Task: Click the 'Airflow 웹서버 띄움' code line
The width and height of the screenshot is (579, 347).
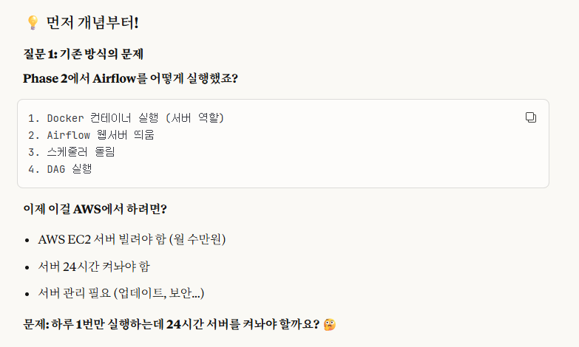Action: point(91,135)
